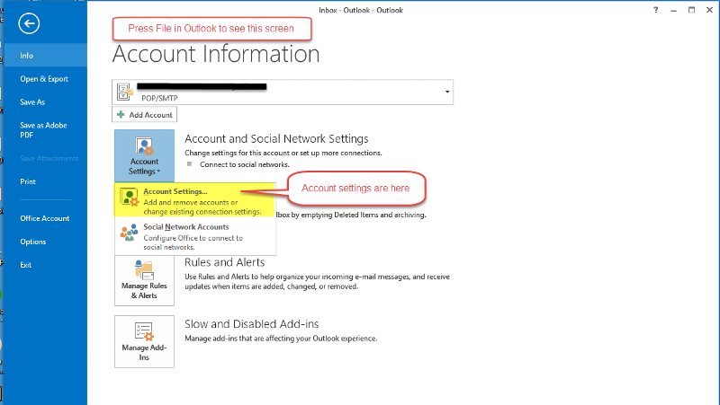This screenshot has width=720, height=405.
Task: Open the Office Account page
Action: point(45,218)
